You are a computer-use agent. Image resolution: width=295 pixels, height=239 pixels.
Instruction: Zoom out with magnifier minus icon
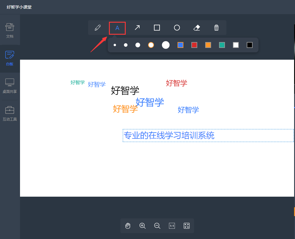coord(157,226)
